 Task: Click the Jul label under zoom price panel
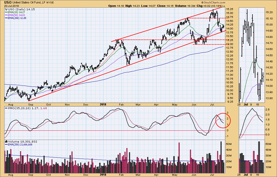(246, 104)
